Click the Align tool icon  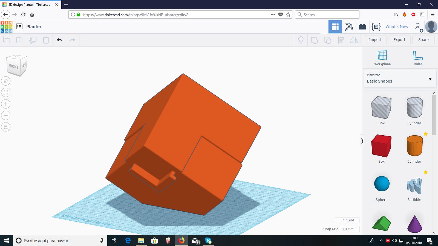coord(341,40)
